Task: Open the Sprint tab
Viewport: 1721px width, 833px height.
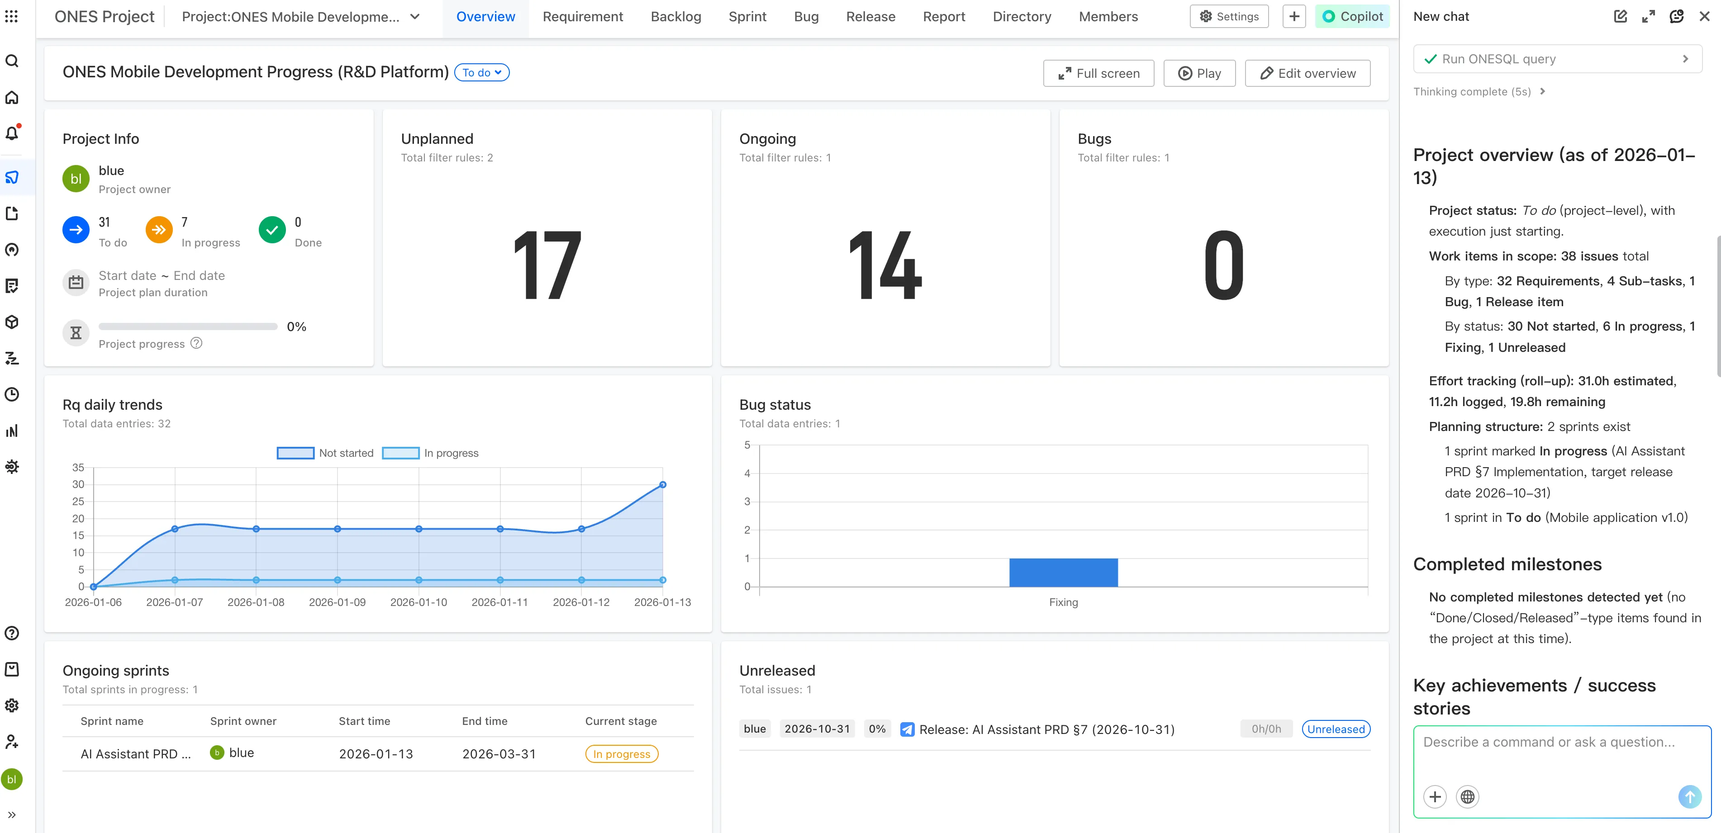Action: [x=747, y=16]
